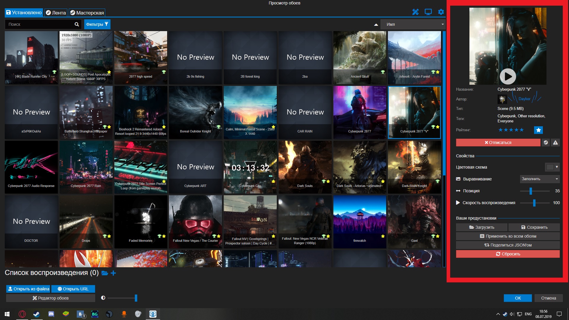This screenshot has height=320, width=569.
Task: Rate wallpaper with the first star
Action: pyautogui.click(x=501, y=130)
